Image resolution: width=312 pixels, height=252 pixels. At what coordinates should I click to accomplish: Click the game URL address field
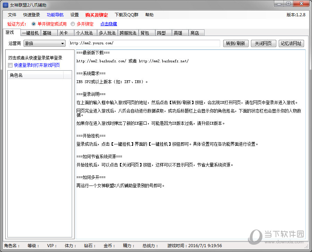coord(145,43)
